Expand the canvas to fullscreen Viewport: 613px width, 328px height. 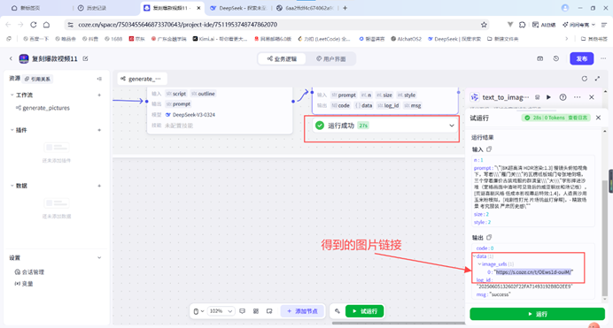pos(597,79)
